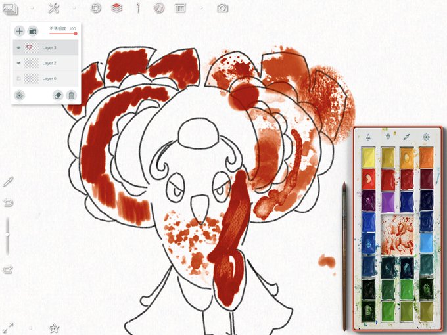Open the tools wrench settings icon
Screen dimensions: 447x335
click(53, 8)
